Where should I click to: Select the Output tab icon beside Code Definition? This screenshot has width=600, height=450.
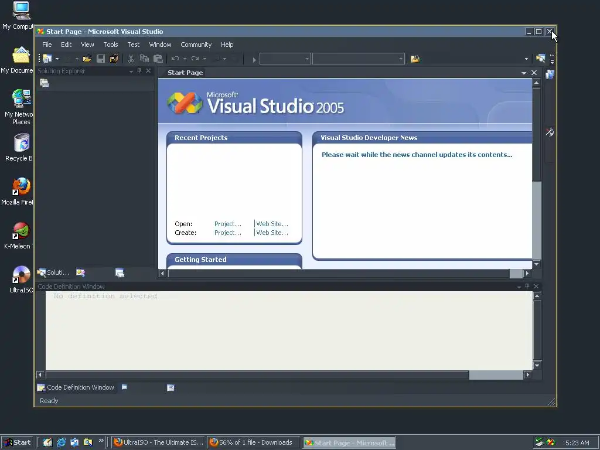point(124,387)
